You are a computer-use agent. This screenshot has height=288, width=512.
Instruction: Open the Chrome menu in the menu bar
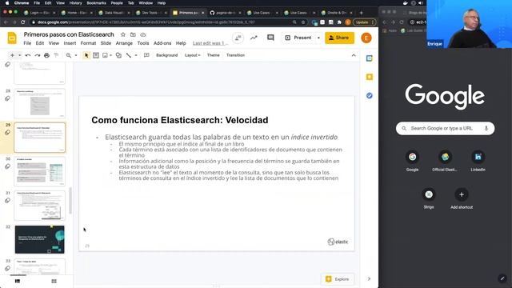pyautogui.click(x=22, y=3)
